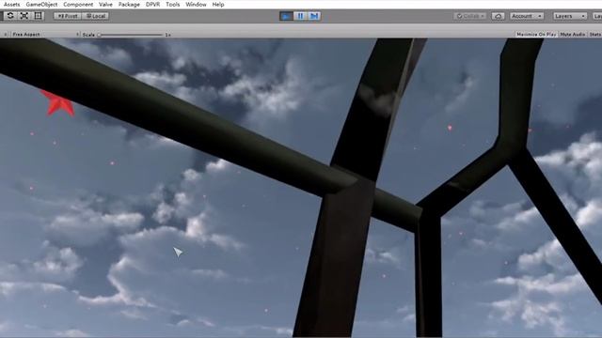Viewport: 602px width, 338px height.
Task: Toggle the Local handle rotation button
Action: point(96,16)
